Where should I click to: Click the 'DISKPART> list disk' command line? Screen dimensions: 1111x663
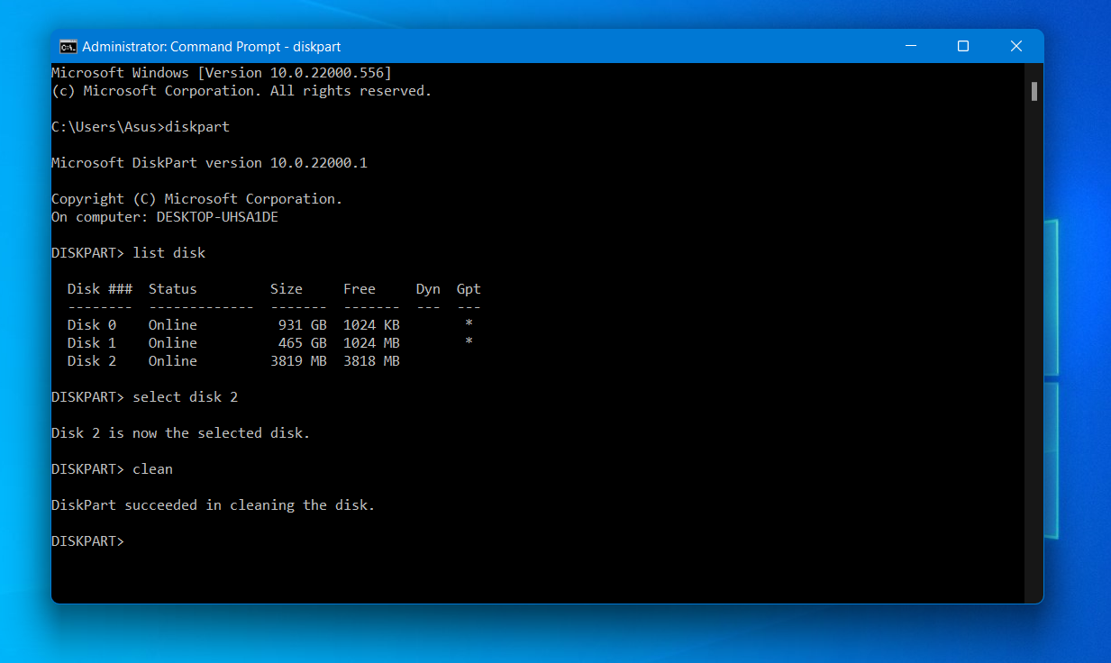[x=129, y=253]
